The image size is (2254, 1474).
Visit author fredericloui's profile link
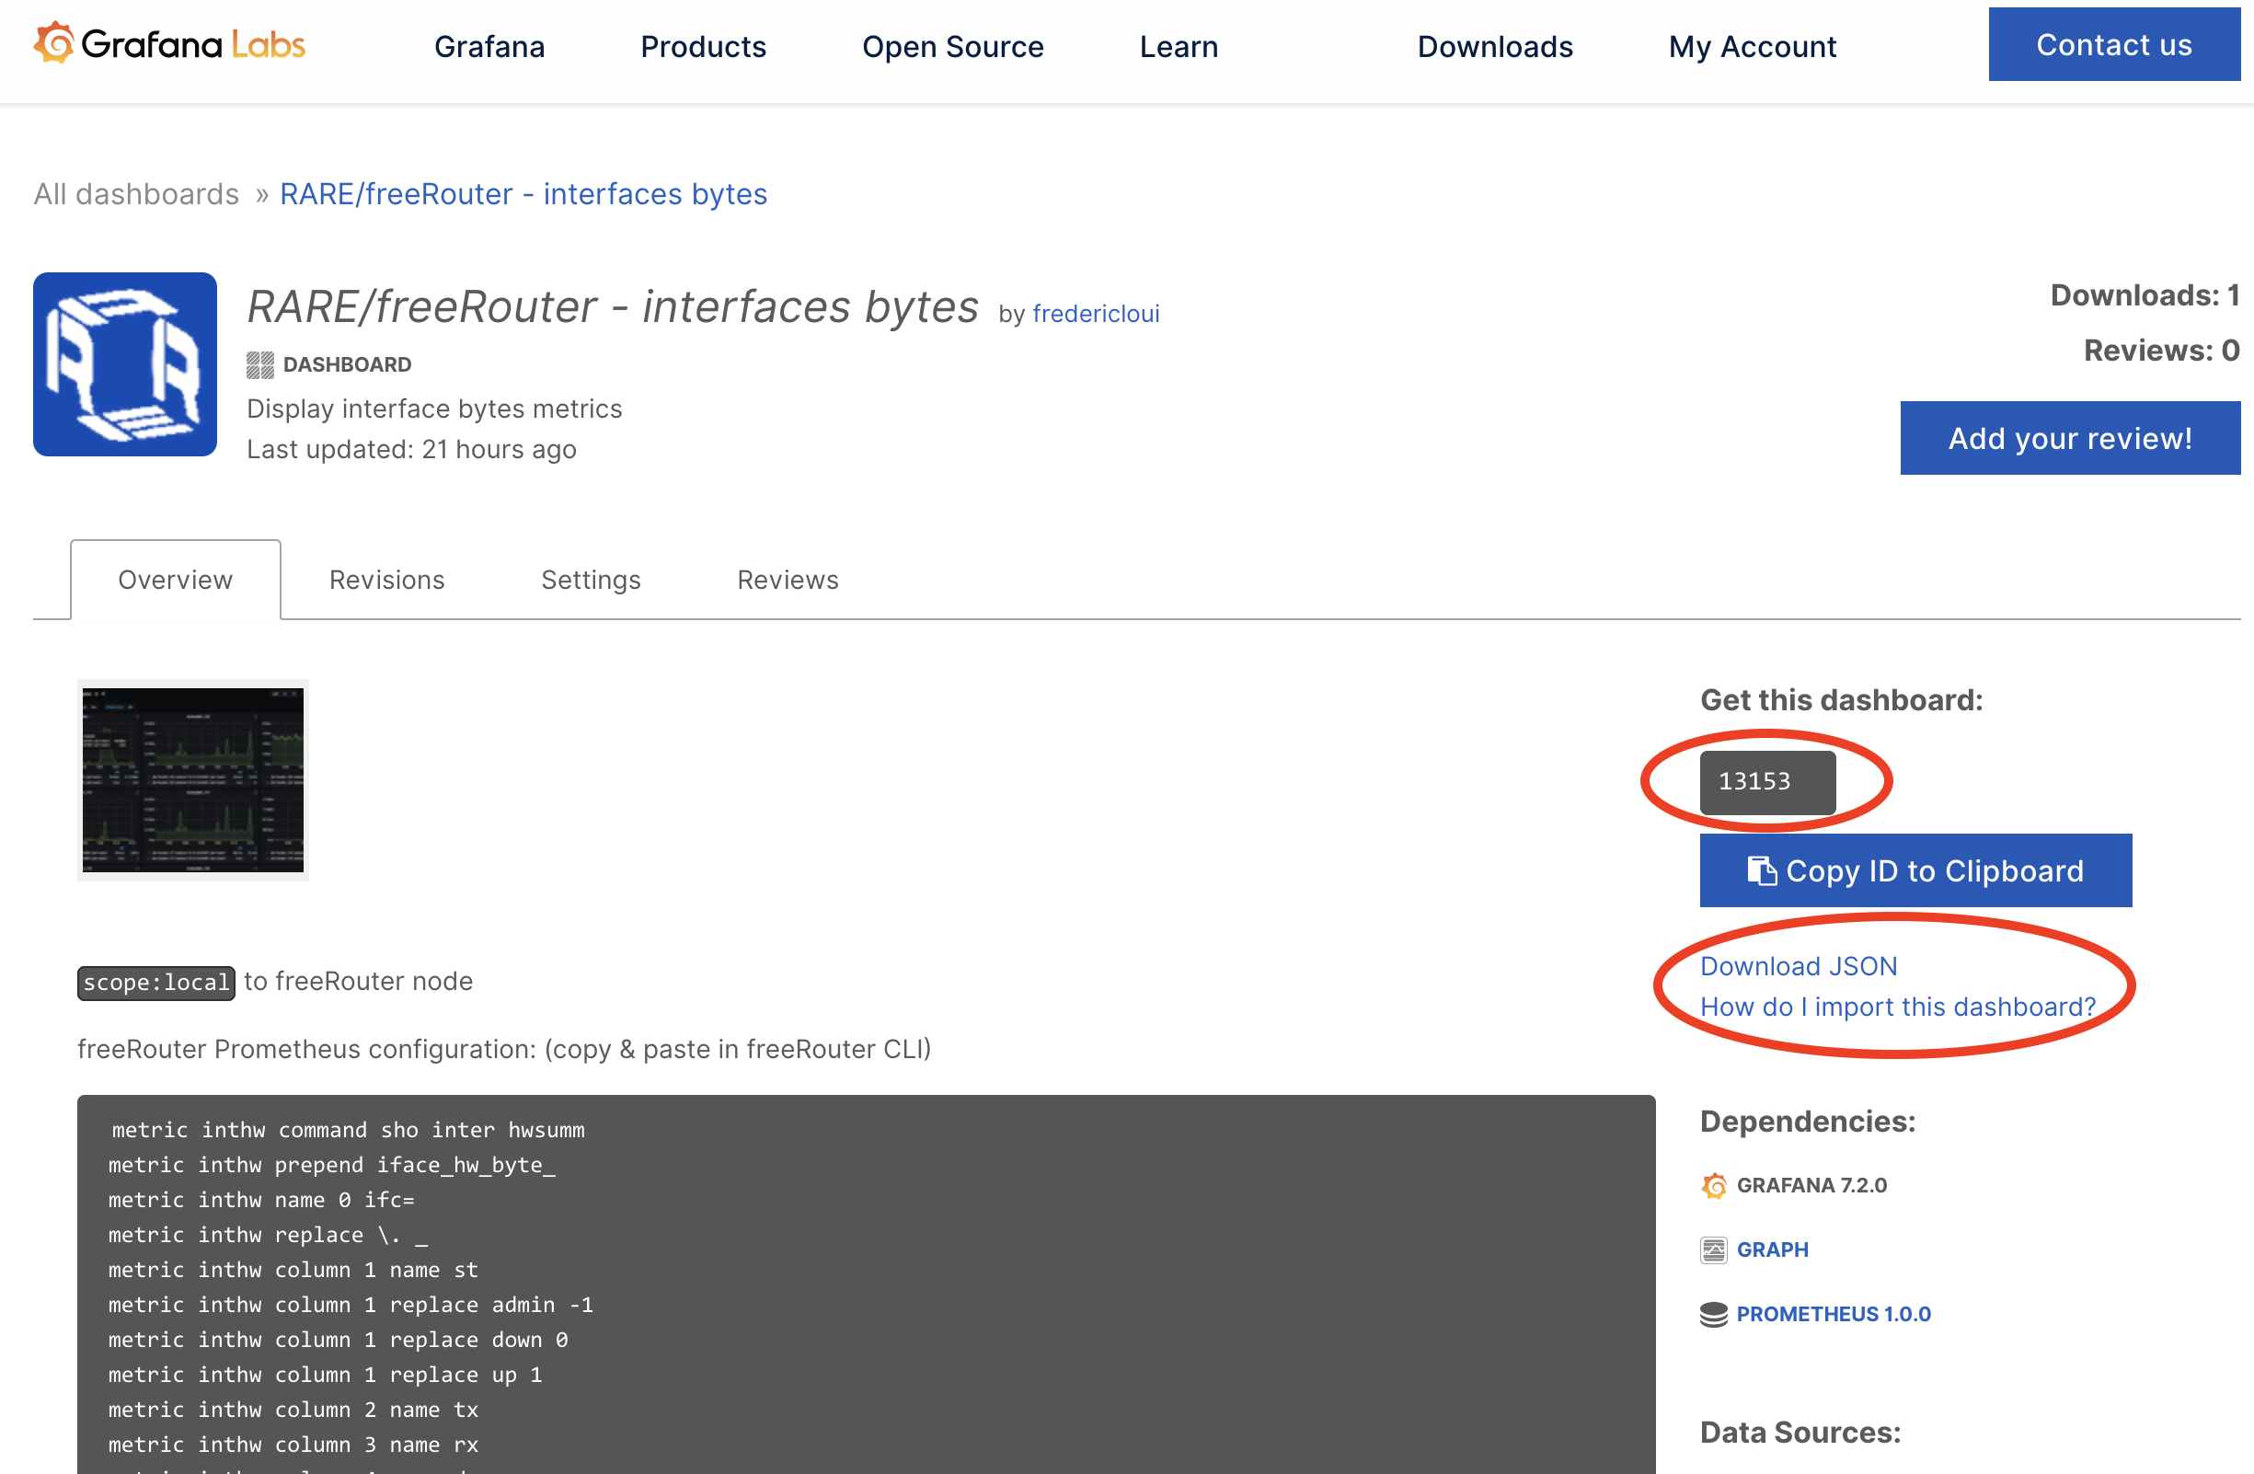click(1096, 314)
